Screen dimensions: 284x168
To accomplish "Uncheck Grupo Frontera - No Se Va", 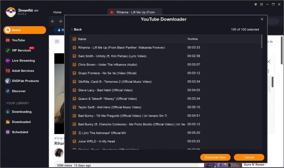I will 74,73.
